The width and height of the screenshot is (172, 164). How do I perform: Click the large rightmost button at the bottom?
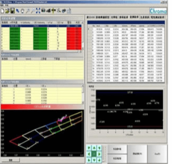click(157, 154)
